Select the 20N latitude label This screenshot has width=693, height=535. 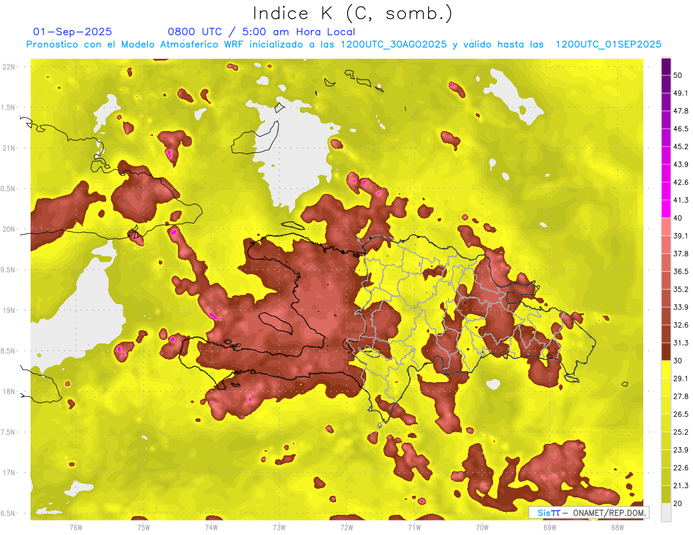(x=9, y=229)
